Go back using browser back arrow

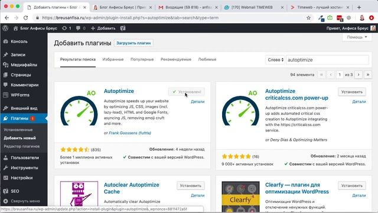click(x=6, y=18)
